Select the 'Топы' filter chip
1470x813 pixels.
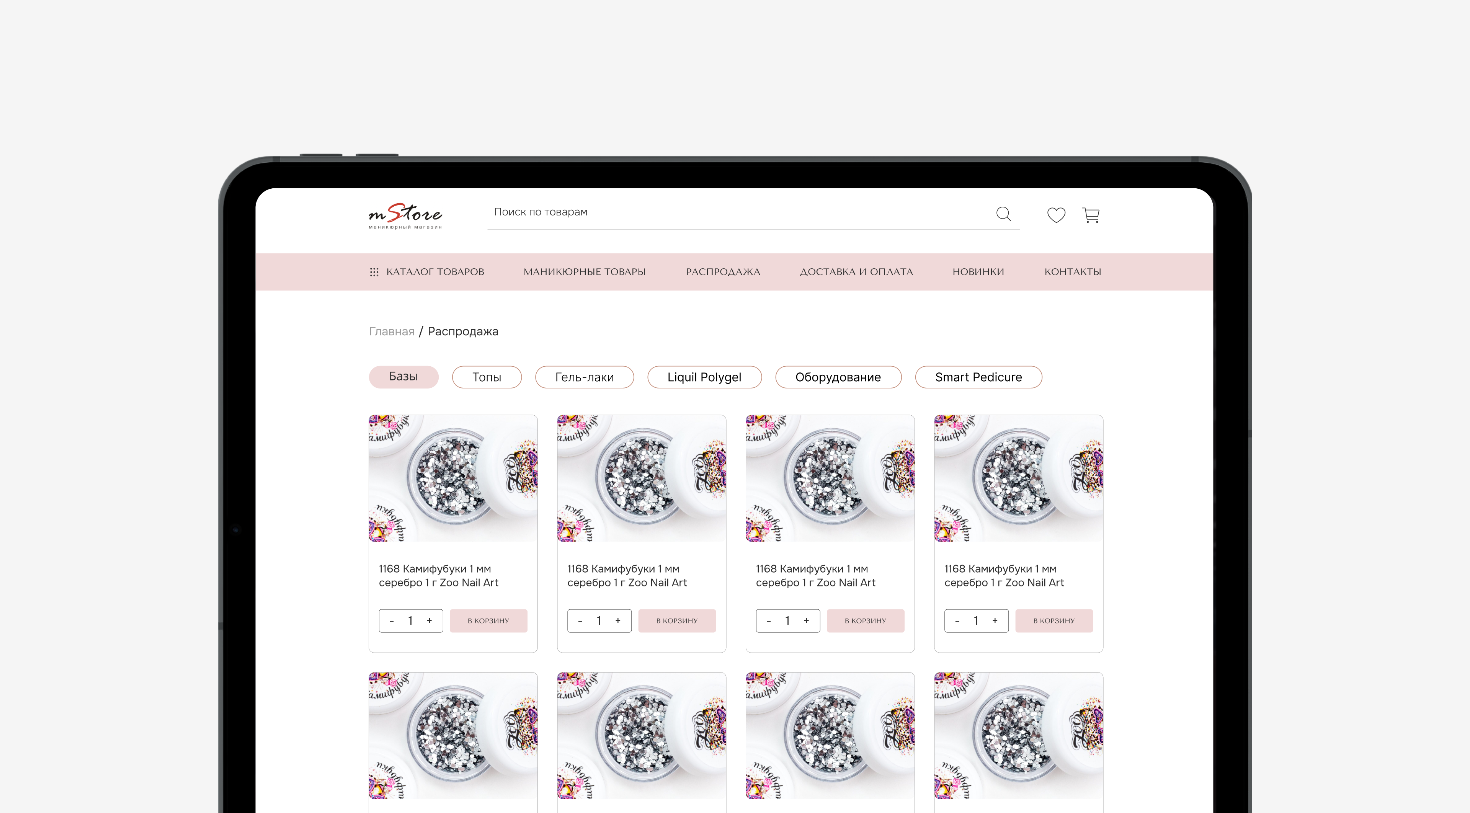(x=487, y=377)
